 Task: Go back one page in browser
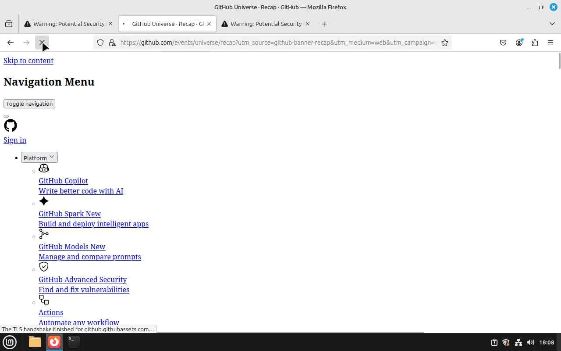pyautogui.click(x=11, y=43)
